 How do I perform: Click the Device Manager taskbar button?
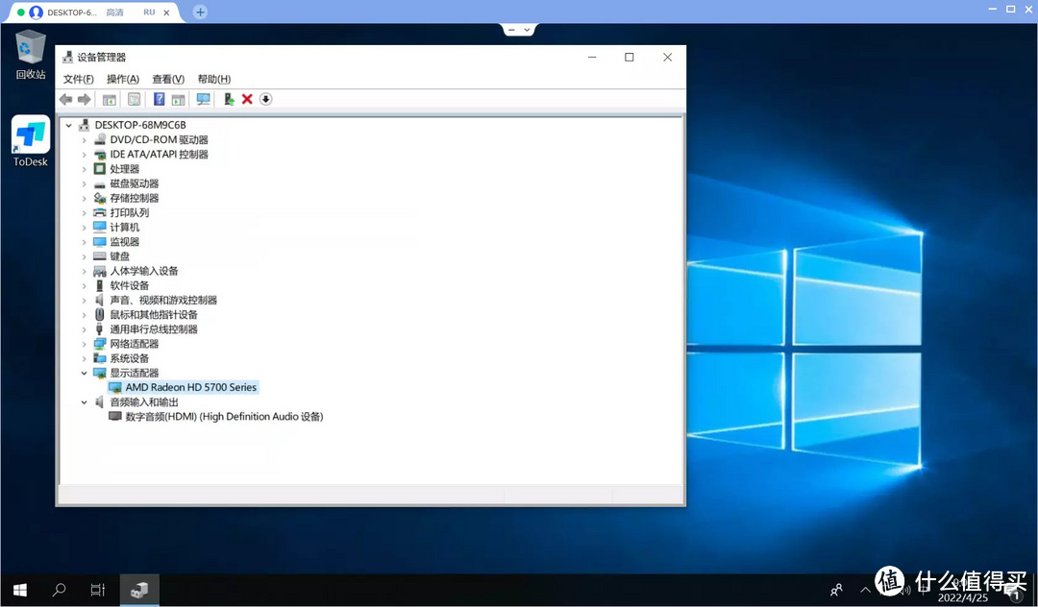(139, 590)
